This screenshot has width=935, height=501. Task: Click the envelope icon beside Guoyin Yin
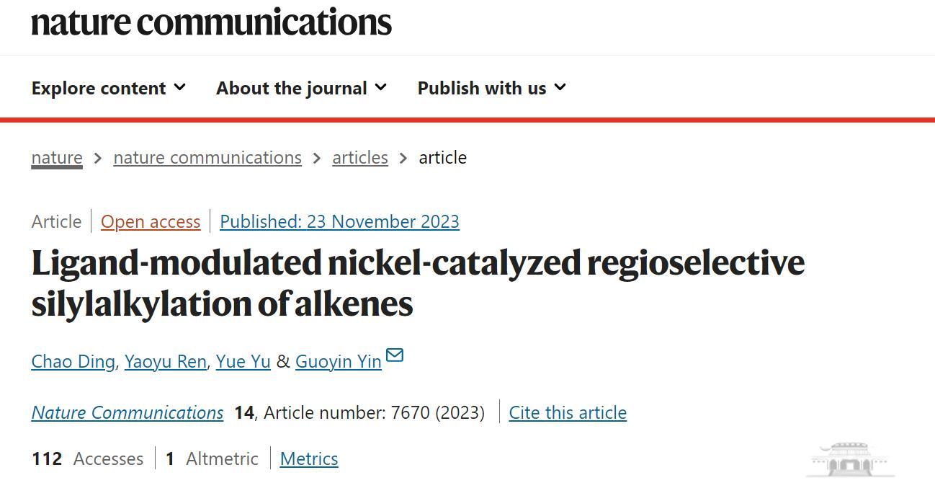(395, 355)
